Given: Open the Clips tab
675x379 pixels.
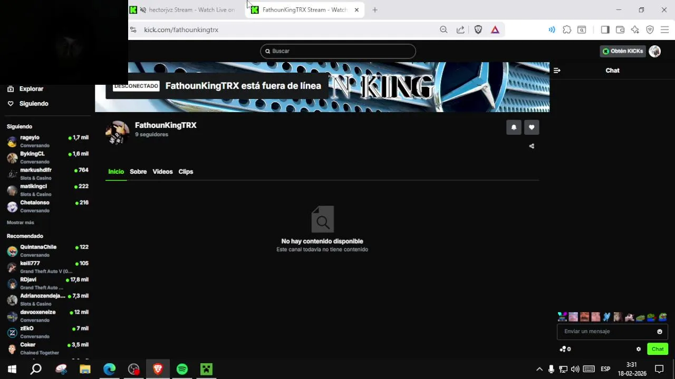Looking at the screenshot, I should click(x=186, y=172).
